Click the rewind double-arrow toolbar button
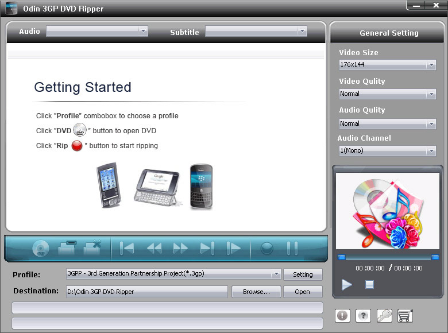Viewport: 448px width, 333px height. pos(154,248)
